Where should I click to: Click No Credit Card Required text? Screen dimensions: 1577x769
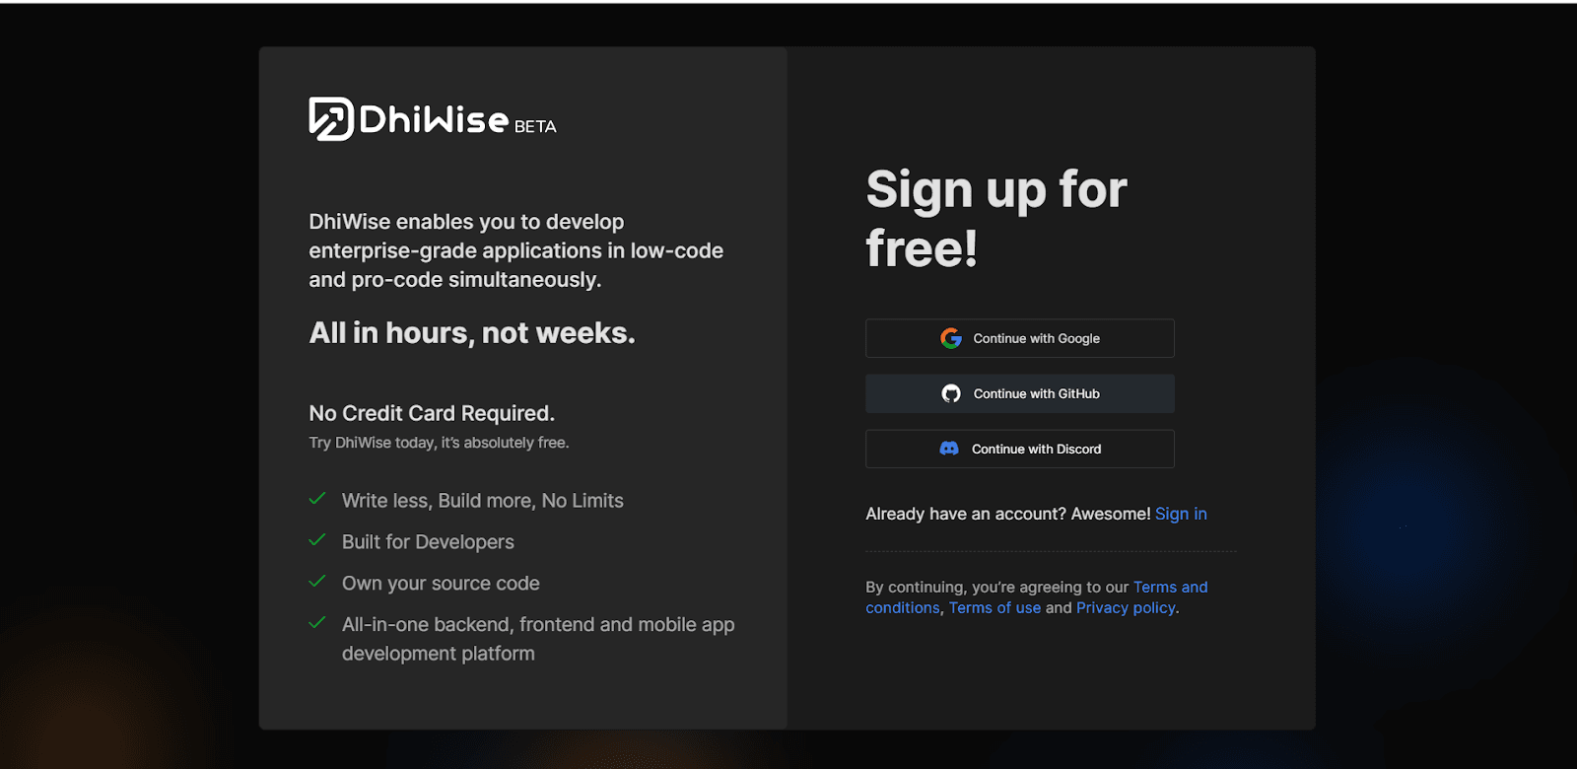point(432,413)
